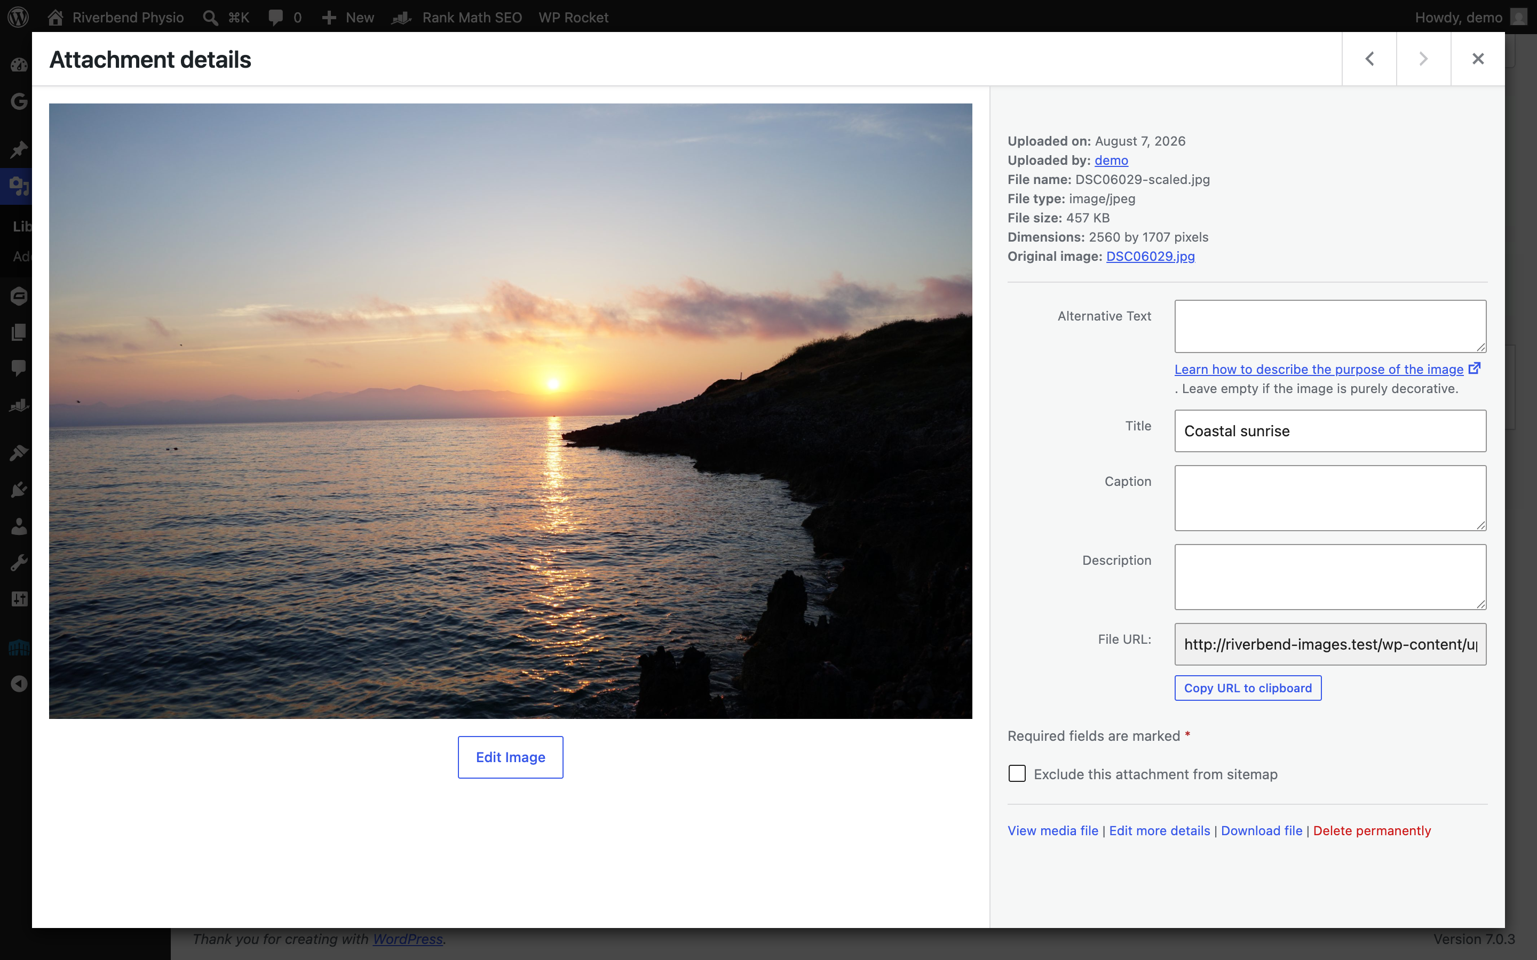The image size is (1537, 960).
Task: Open the ⌘K search in admin bar
Action: pos(226,17)
